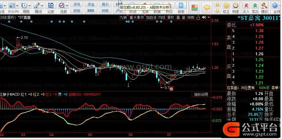Click the 指标说明 indicator description button

tap(201, 94)
